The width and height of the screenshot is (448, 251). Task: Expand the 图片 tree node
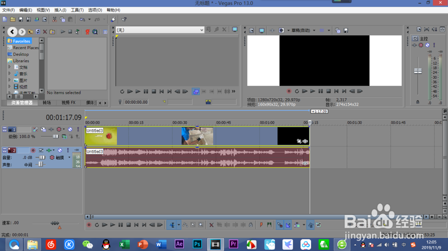(x=9, y=80)
